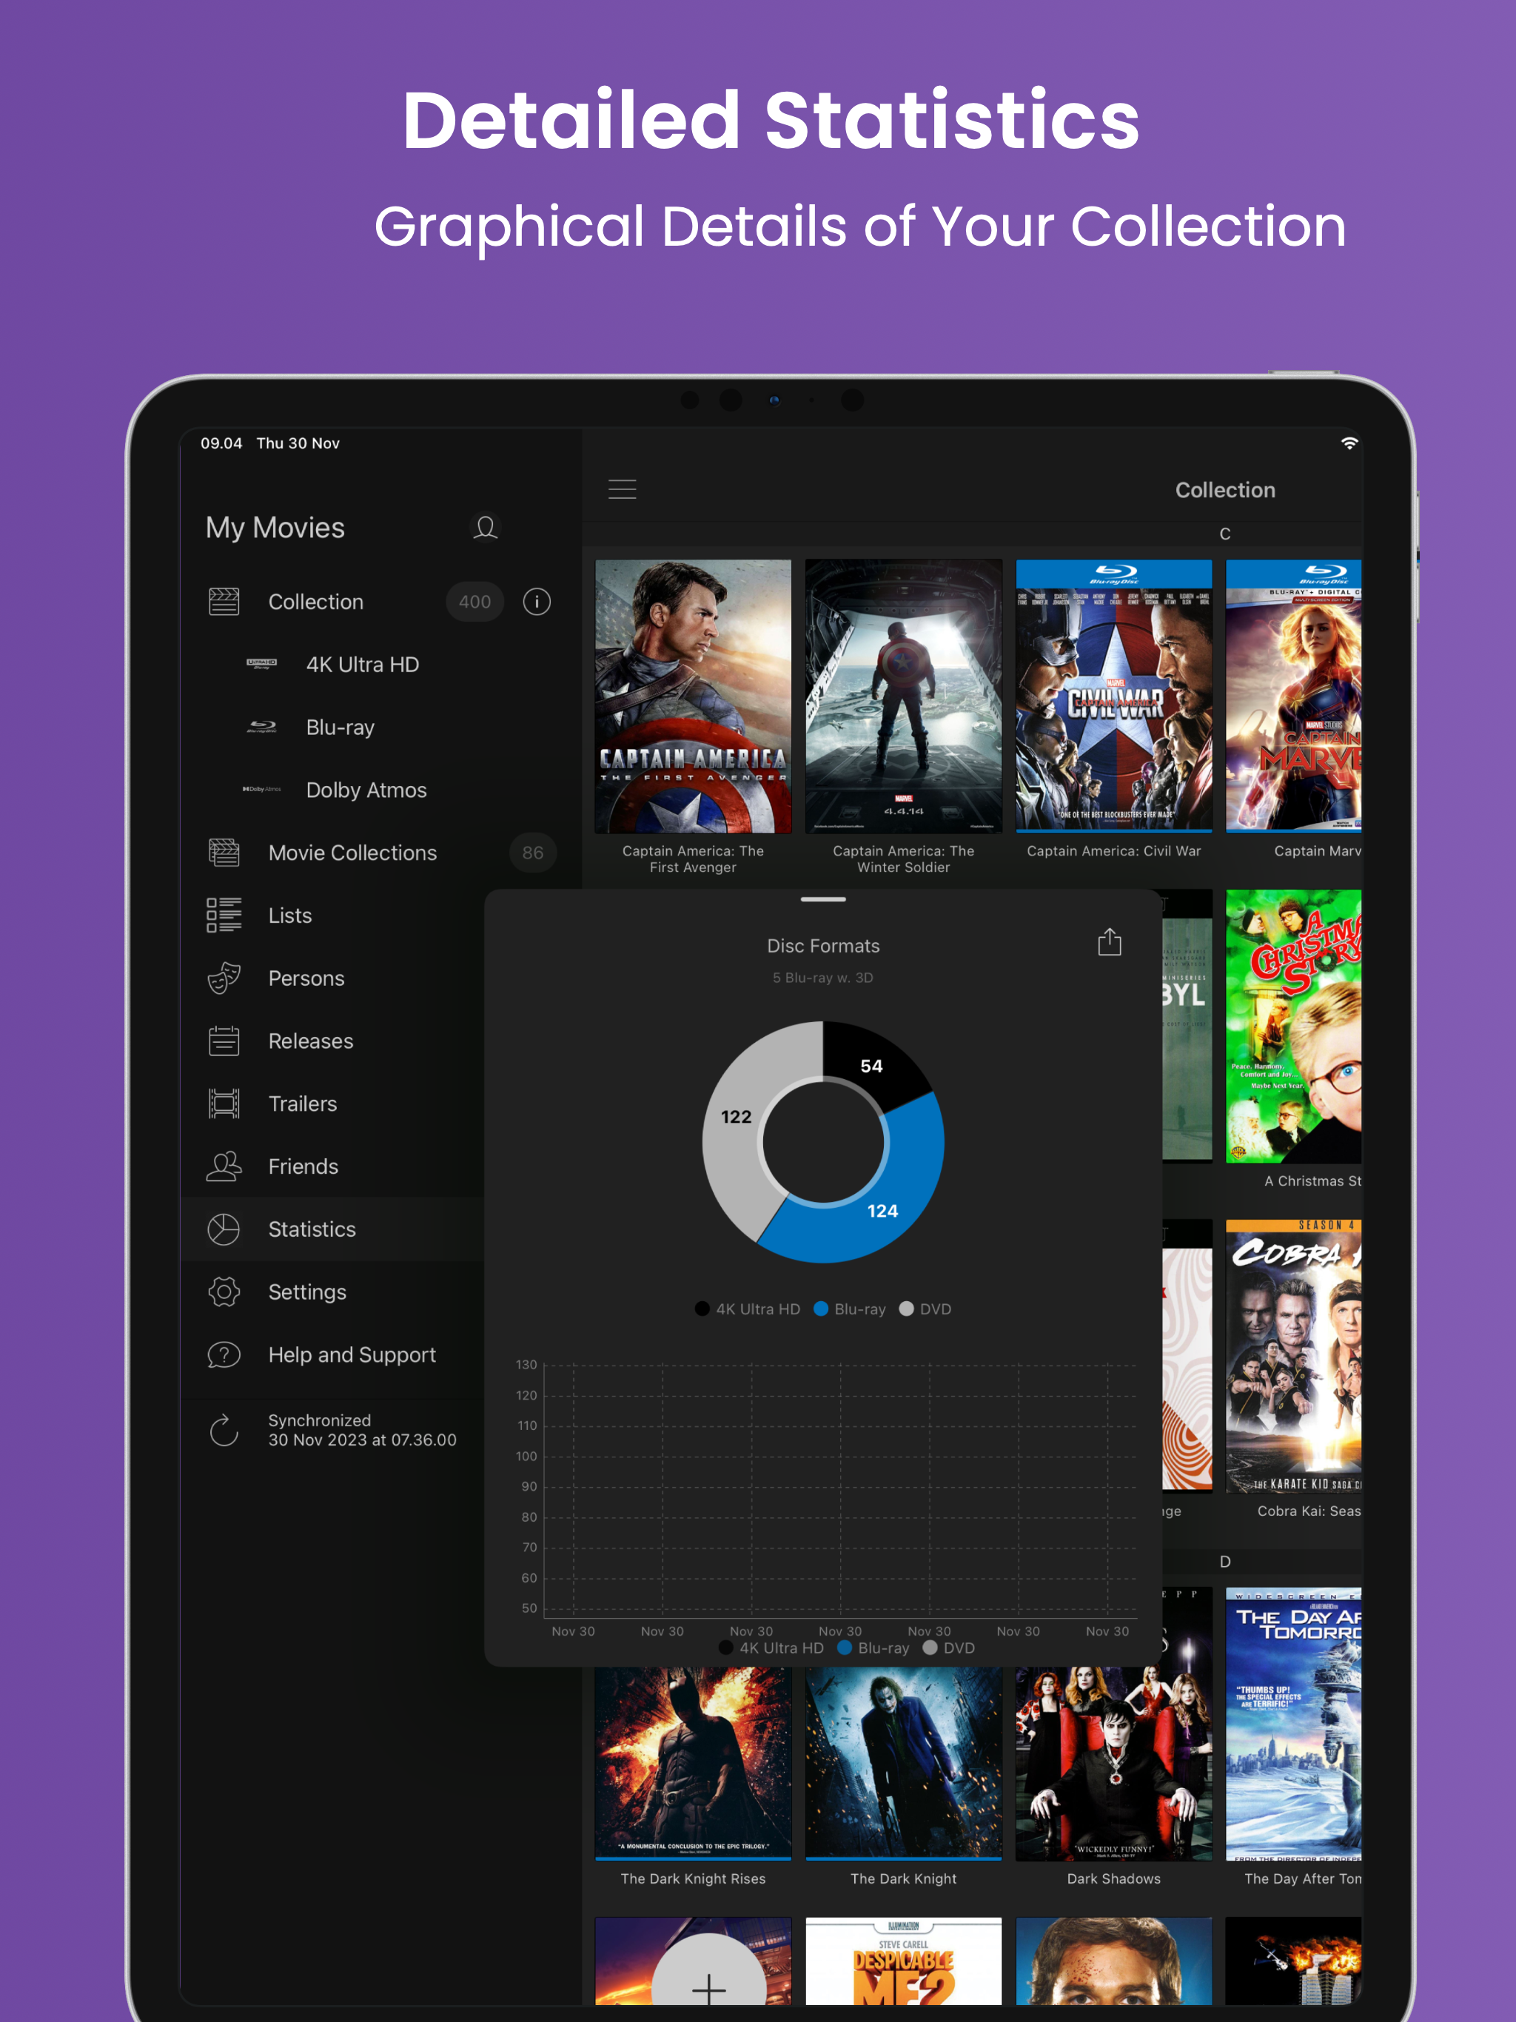Toggle DVD pie chart legend
This screenshot has height=2022, width=1516.
(x=925, y=1309)
